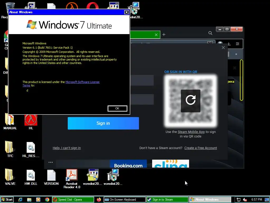Close the Steam sign-in overlay with the X

(x=223, y=48)
